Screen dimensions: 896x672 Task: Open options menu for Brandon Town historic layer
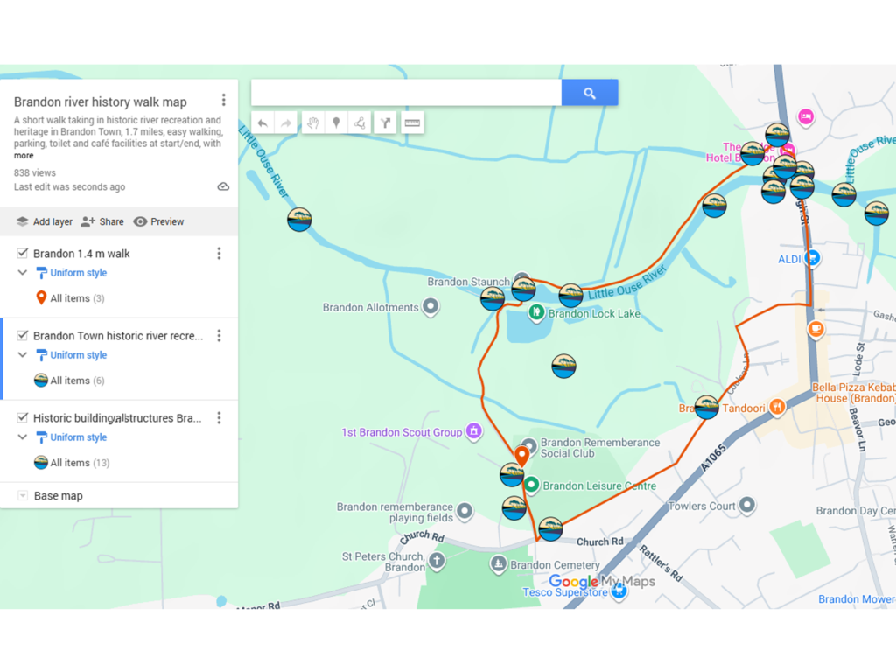(x=219, y=336)
